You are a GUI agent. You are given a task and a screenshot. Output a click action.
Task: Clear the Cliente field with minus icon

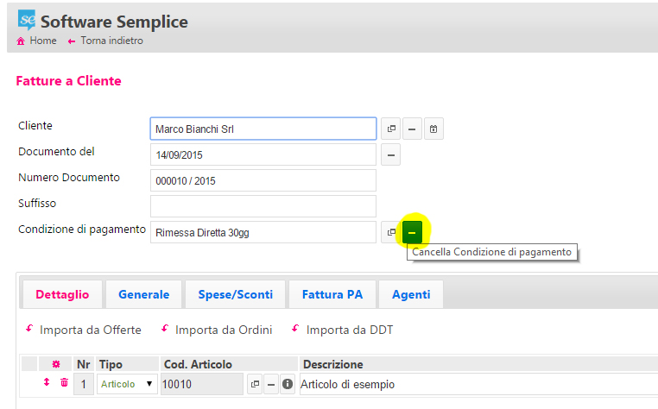tap(412, 129)
